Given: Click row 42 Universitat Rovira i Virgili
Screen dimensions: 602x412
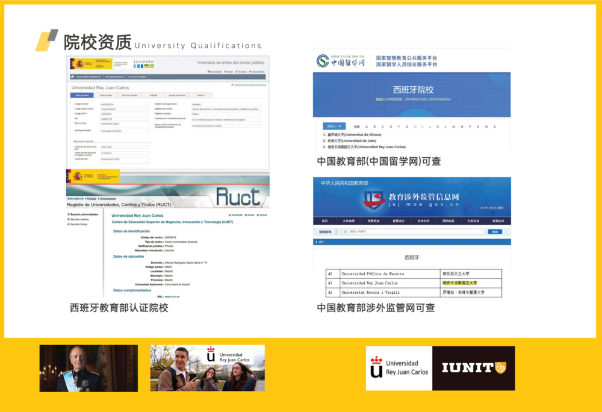Looking at the screenshot, I should click(x=414, y=292).
